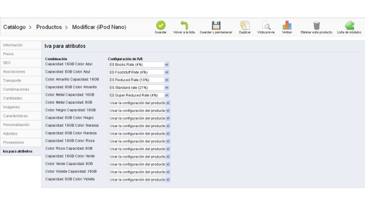Screen dimensions: 365x206
Task: Click the Eliminar este producto trash icon
Action: 316,25
